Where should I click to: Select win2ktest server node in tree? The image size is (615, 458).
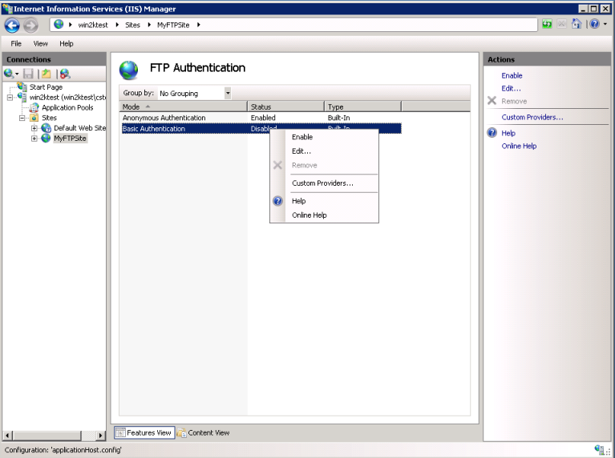(x=67, y=97)
